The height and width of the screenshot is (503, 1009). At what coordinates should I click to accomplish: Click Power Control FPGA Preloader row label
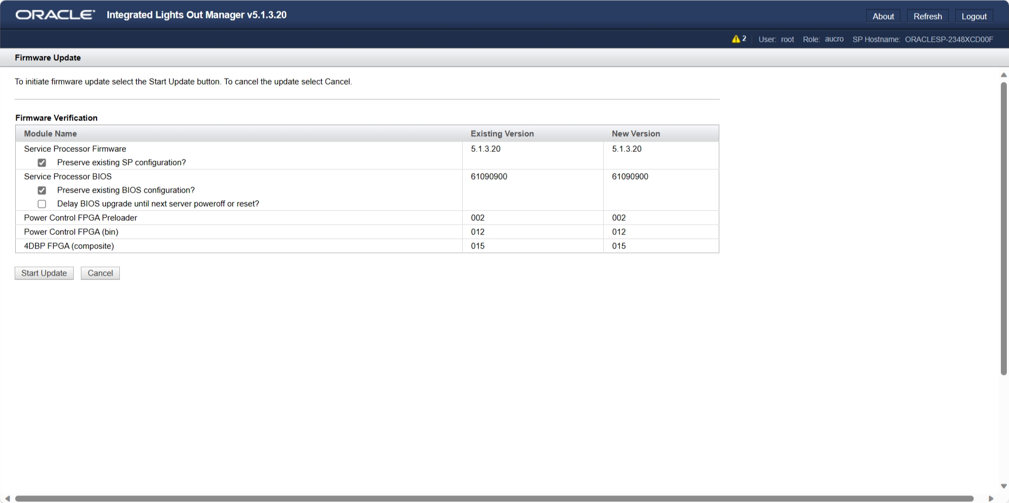pyautogui.click(x=80, y=218)
